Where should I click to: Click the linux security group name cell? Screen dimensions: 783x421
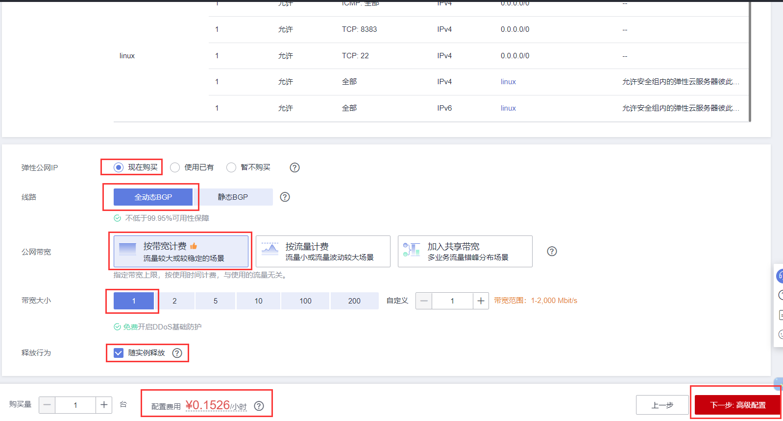pos(127,56)
